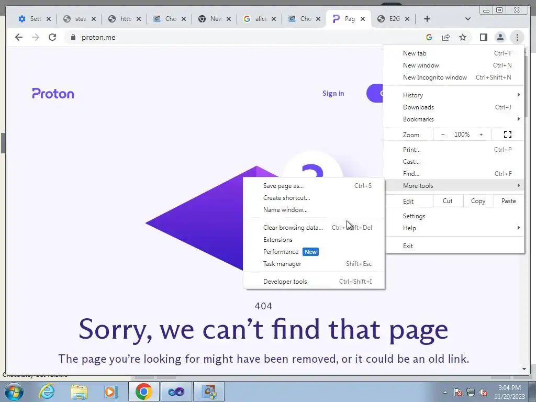Screen dimensions: 536x402
Task: Close the Proton page tab
Action: pos(363,19)
